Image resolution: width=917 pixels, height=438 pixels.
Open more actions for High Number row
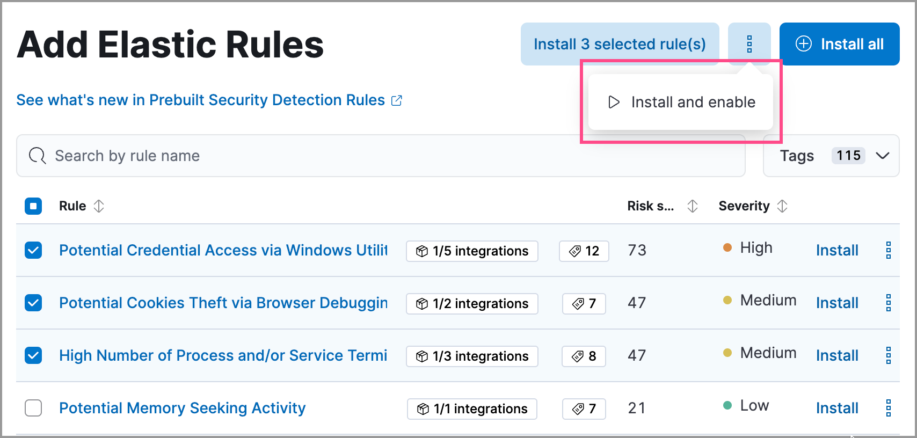click(889, 355)
